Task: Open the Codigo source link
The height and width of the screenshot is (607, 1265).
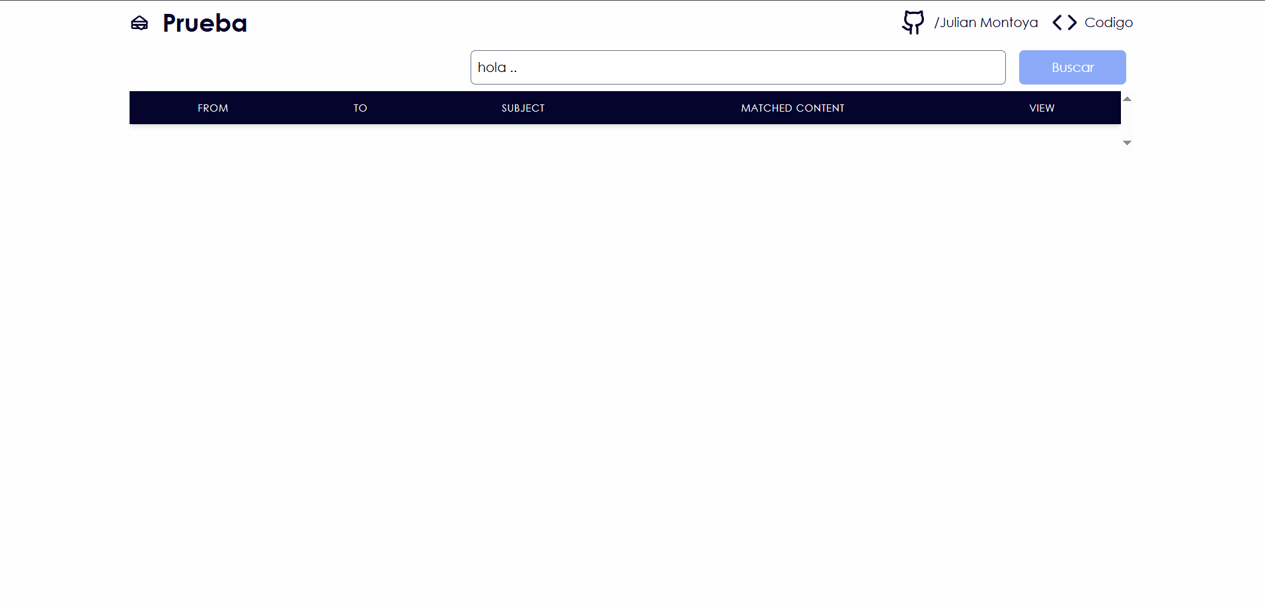Action: click(x=1108, y=22)
